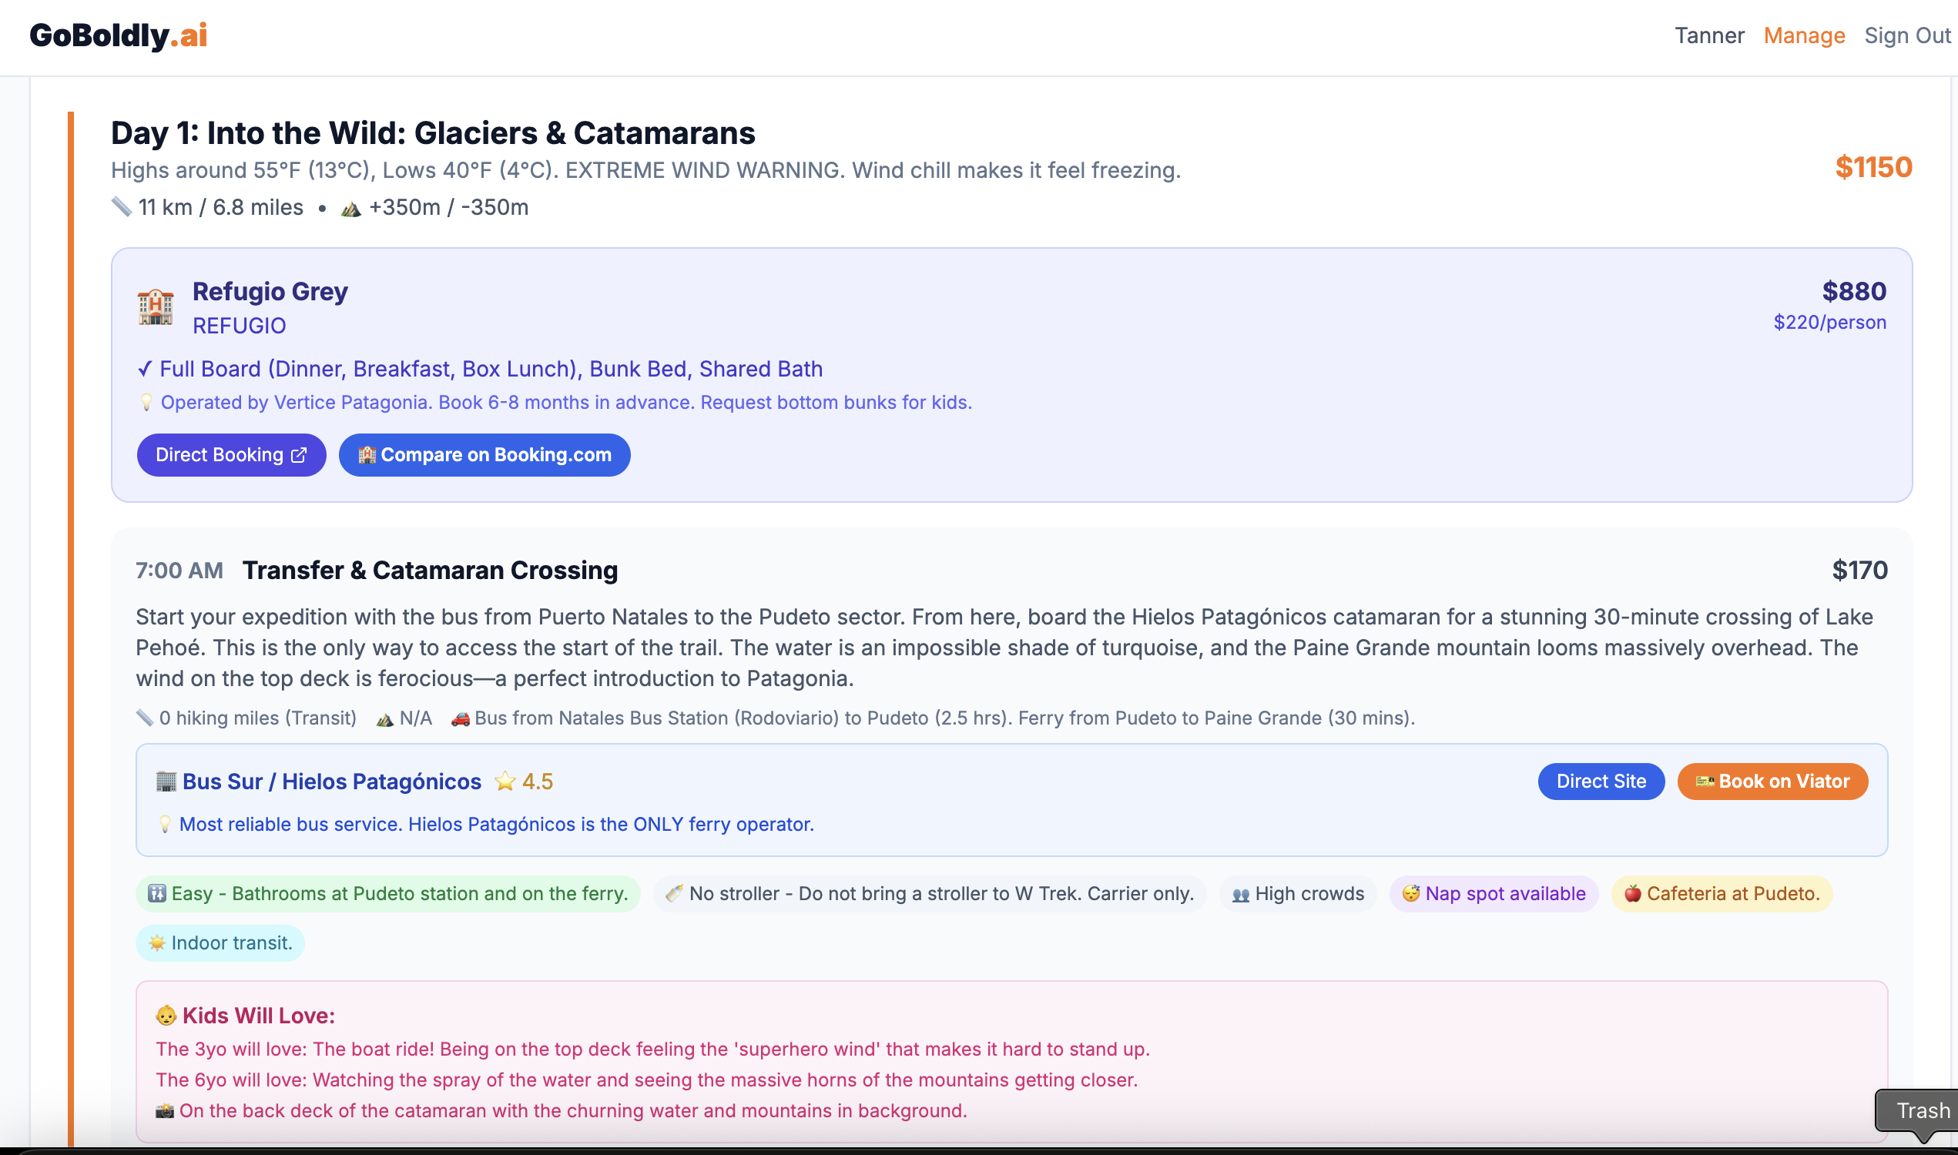This screenshot has height=1155, width=1958.
Task: Click the Direct Booking button
Action: tap(231, 454)
